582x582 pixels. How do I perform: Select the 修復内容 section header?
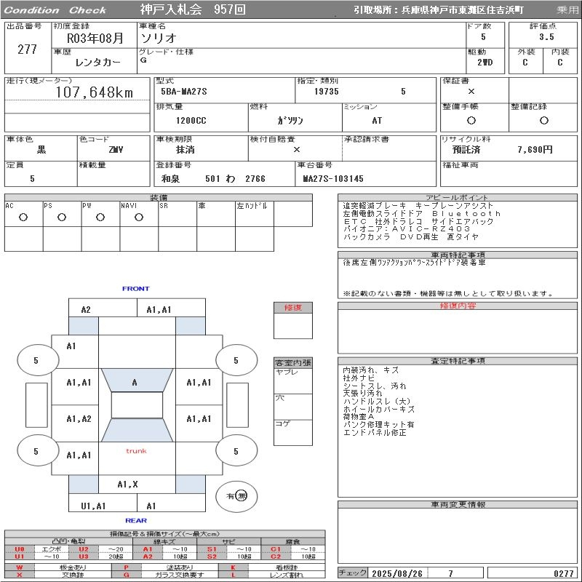pos(458,306)
